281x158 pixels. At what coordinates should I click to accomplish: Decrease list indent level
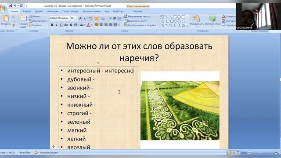pos(110,18)
